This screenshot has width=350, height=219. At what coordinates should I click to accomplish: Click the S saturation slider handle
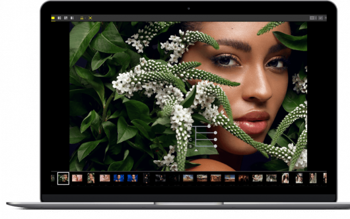point(216,146)
